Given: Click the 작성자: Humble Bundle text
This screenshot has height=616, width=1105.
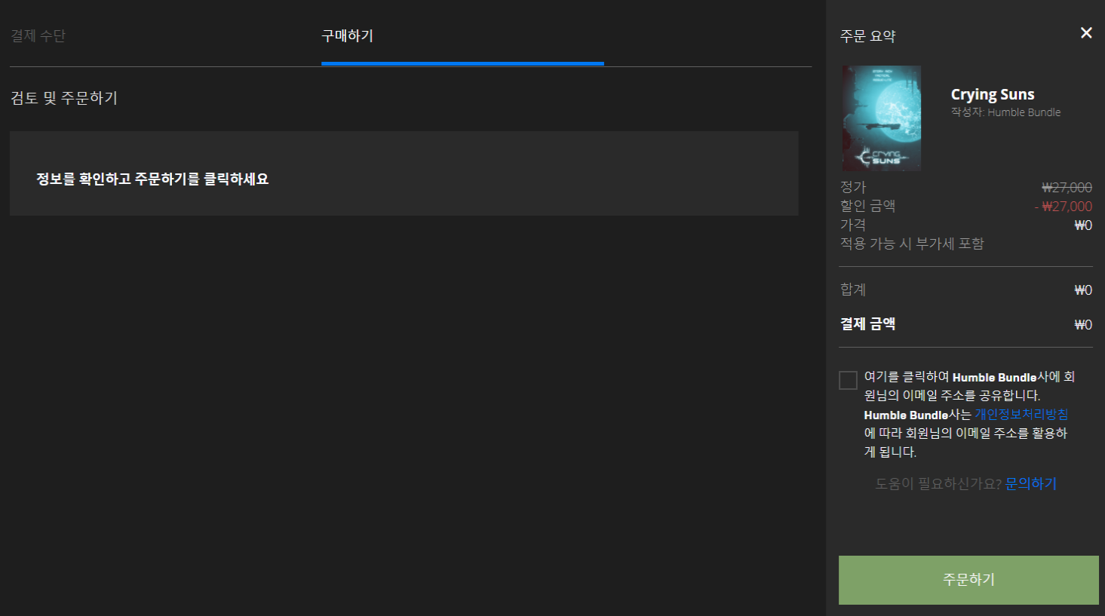Looking at the screenshot, I should [1005, 112].
